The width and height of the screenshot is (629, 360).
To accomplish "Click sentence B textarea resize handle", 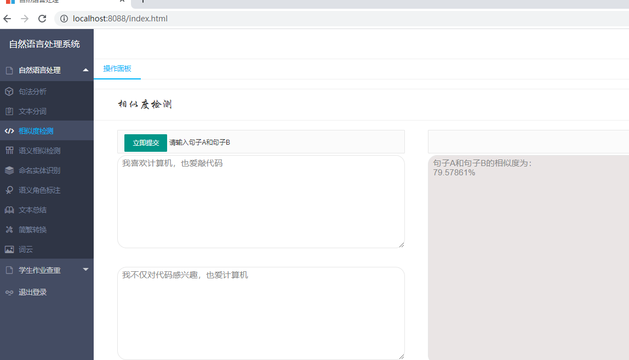I will click(x=402, y=356).
